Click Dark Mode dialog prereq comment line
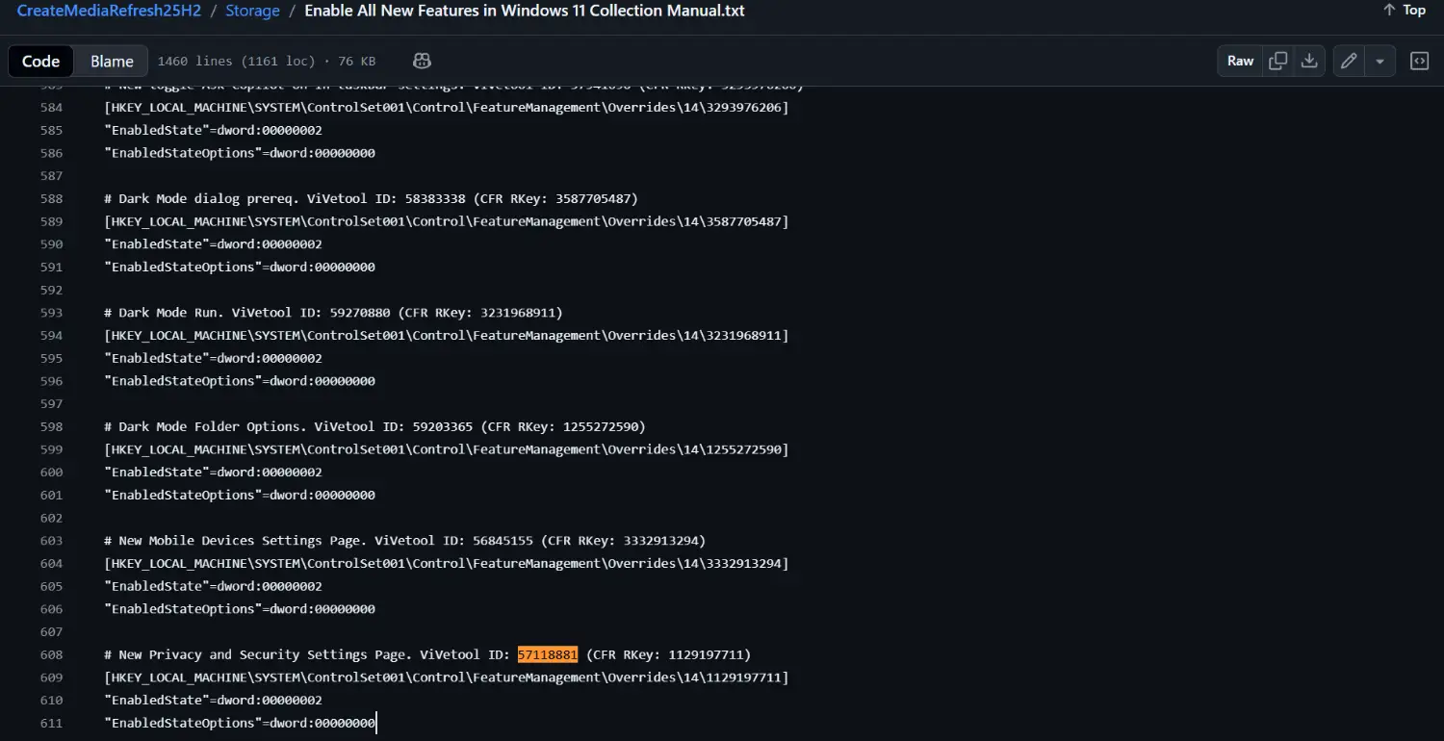 tap(371, 198)
